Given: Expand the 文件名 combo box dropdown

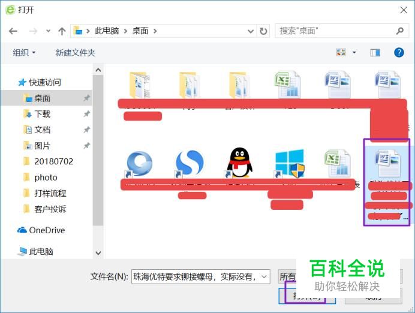Looking at the screenshot, I should click(264, 277).
